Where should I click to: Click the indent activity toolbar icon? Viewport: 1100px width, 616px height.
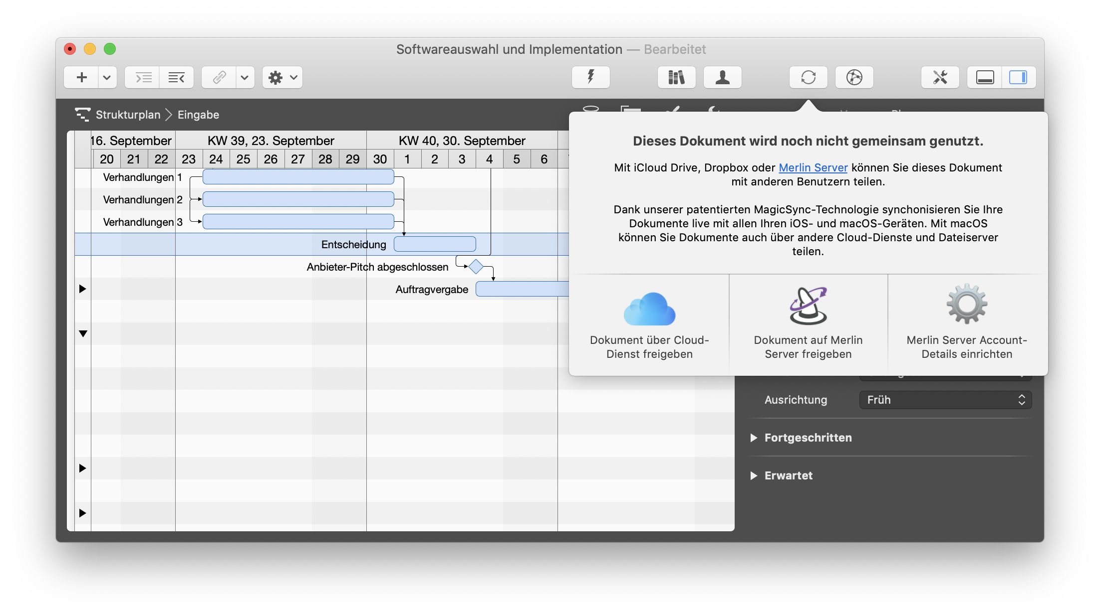point(143,77)
